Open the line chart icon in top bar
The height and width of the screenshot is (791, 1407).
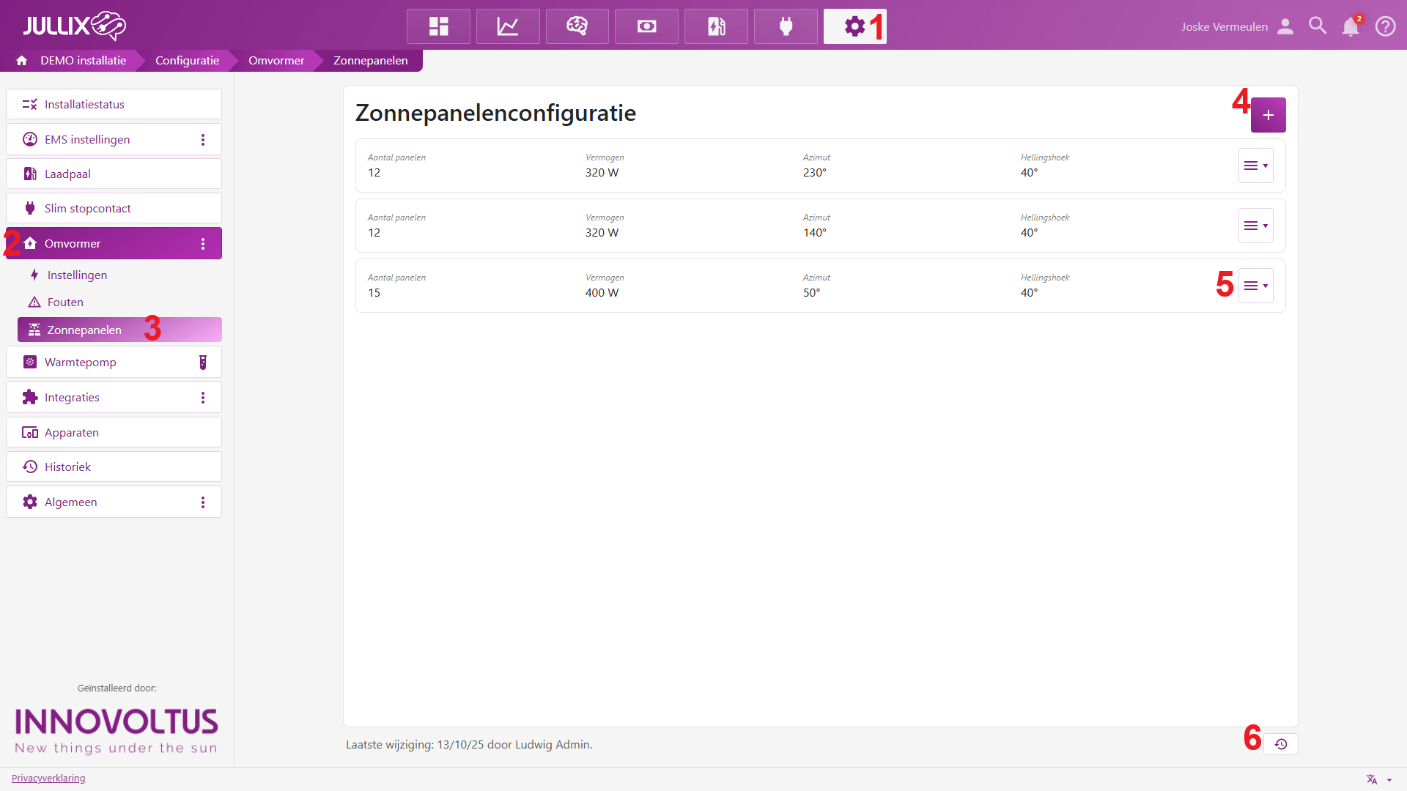(508, 26)
